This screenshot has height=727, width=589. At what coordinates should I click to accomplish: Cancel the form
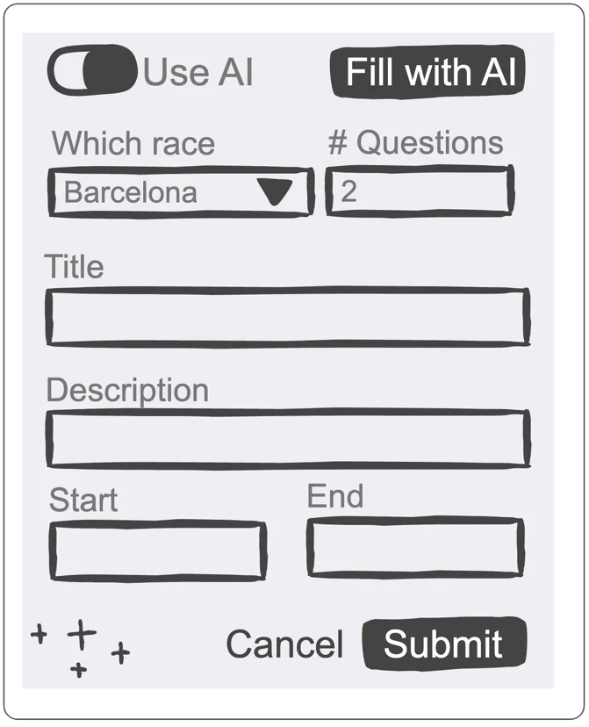click(x=284, y=644)
